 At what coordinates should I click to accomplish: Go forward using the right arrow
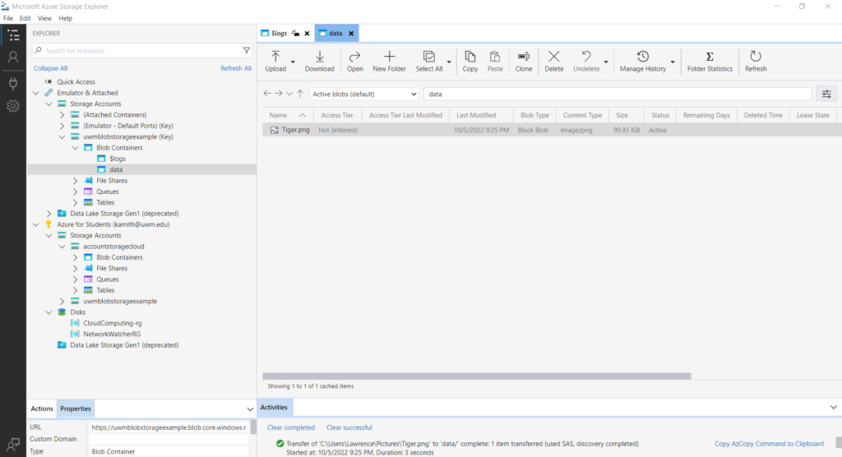(x=278, y=94)
